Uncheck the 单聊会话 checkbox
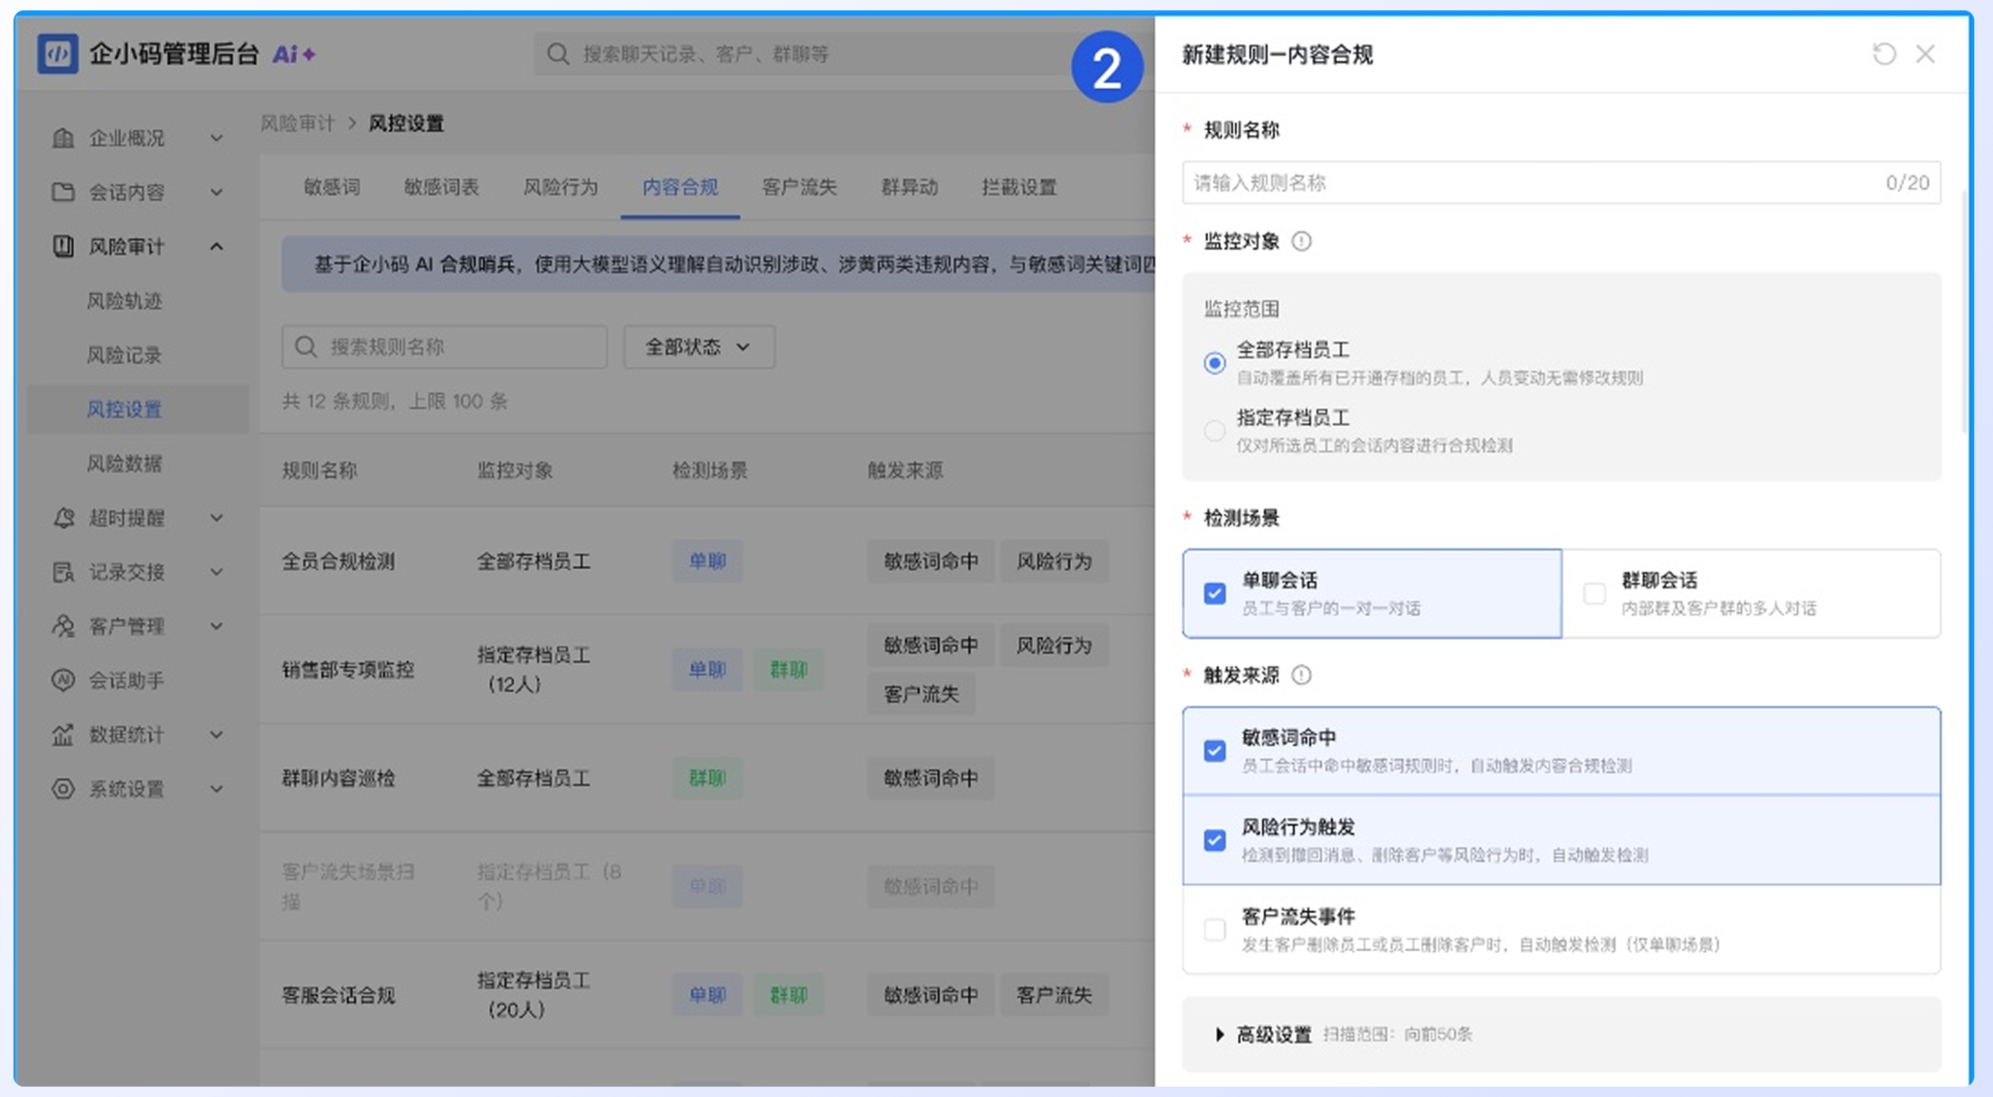Screen dimensions: 1993x1097 coord(1214,593)
